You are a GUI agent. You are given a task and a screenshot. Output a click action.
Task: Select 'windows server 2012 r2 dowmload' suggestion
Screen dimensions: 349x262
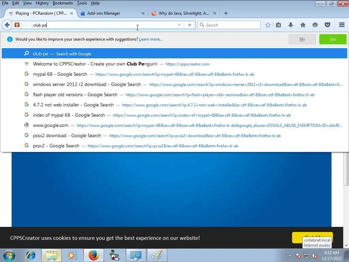174,85
